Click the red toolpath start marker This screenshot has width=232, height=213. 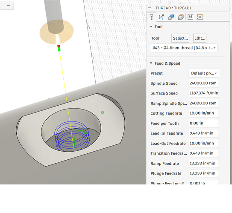pyautogui.click(x=59, y=46)
